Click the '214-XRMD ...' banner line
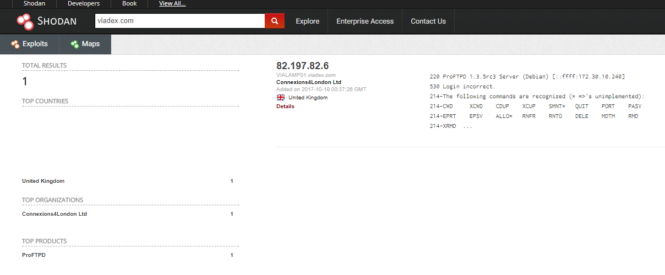Image resolution: width=665 pixels, height=275 pixels. pos(451,126)
